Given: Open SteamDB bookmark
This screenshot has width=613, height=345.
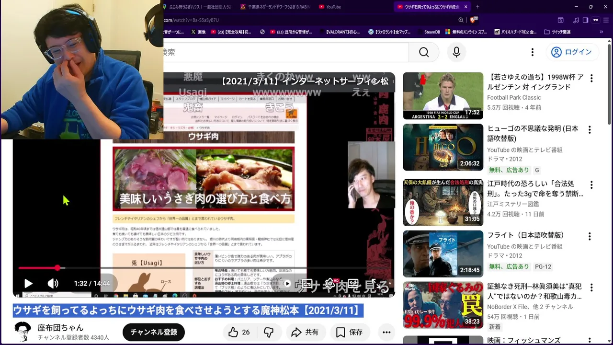Looking at the screenshot, I should coord(428,32).
